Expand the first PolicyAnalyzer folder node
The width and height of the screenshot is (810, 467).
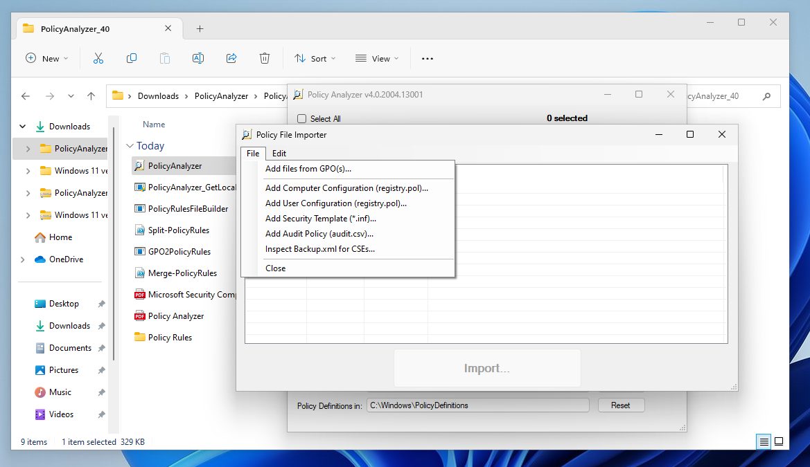point(28,149)
